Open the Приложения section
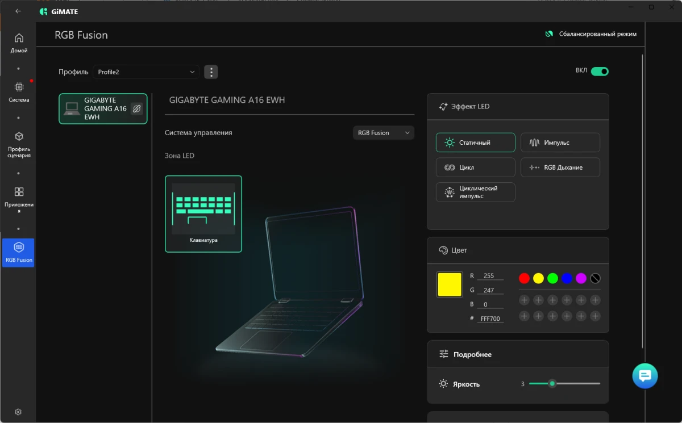 [x=19, y=200]
